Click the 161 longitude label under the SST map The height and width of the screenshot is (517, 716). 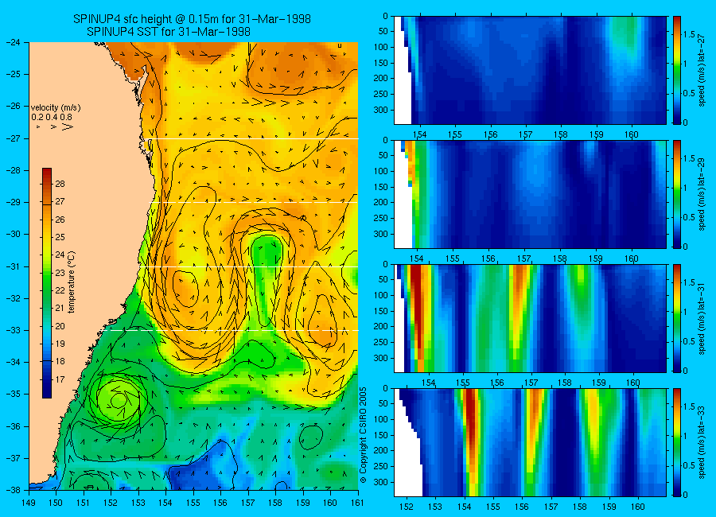pyautogui.click(x=357, y=503)
